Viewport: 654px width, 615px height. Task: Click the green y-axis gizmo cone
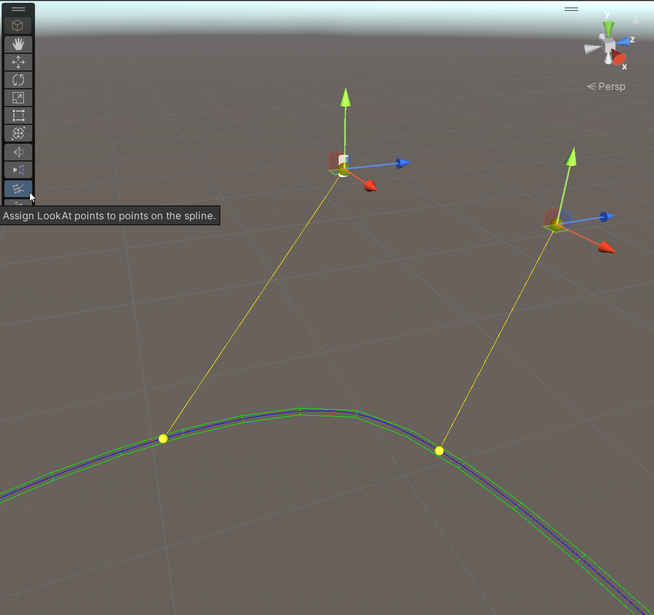607,27
